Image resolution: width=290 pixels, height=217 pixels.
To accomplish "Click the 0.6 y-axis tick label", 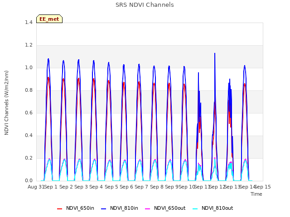I will [29, 113].
